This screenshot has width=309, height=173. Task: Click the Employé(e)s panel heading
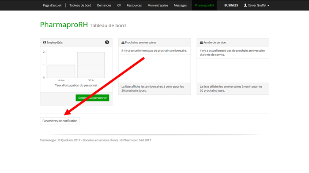55,42
